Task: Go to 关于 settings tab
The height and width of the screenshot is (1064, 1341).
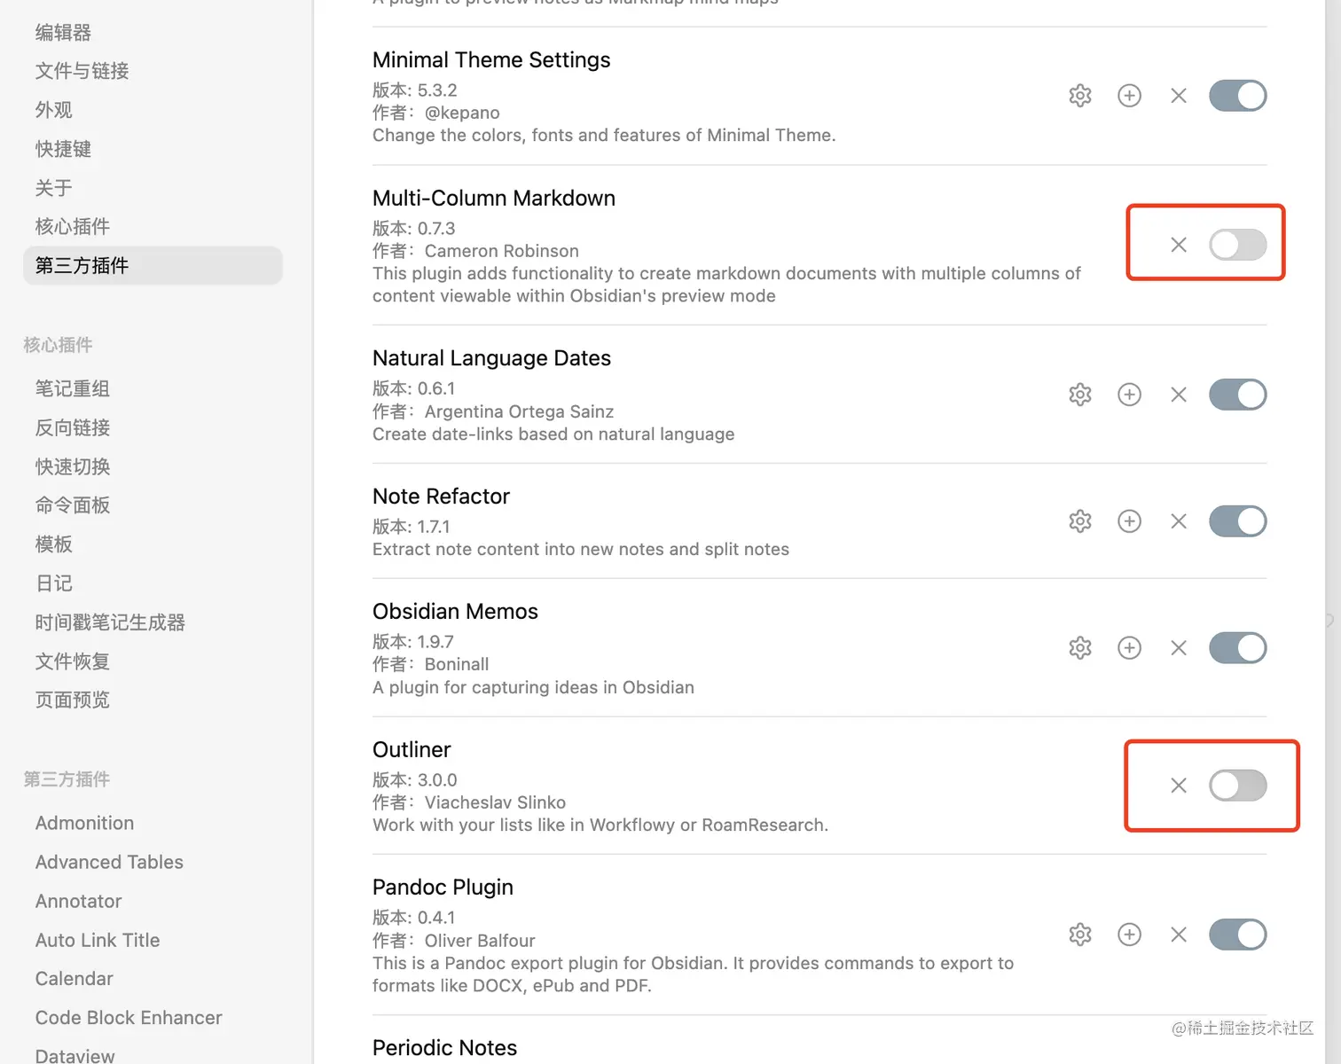Action: click(x=153, y=188)
